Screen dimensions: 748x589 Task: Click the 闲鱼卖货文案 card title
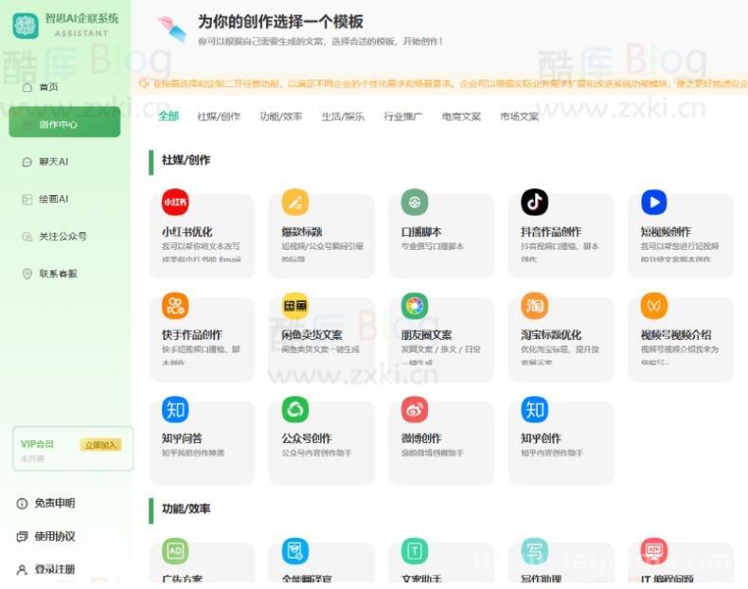pos(312,335)
